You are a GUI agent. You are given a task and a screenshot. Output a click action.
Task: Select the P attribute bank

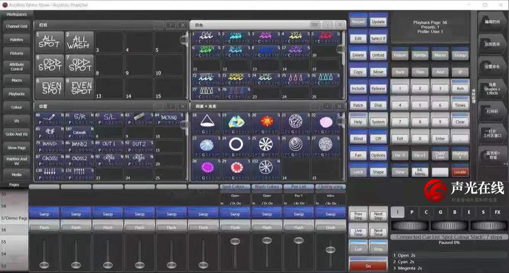point(412,212)
